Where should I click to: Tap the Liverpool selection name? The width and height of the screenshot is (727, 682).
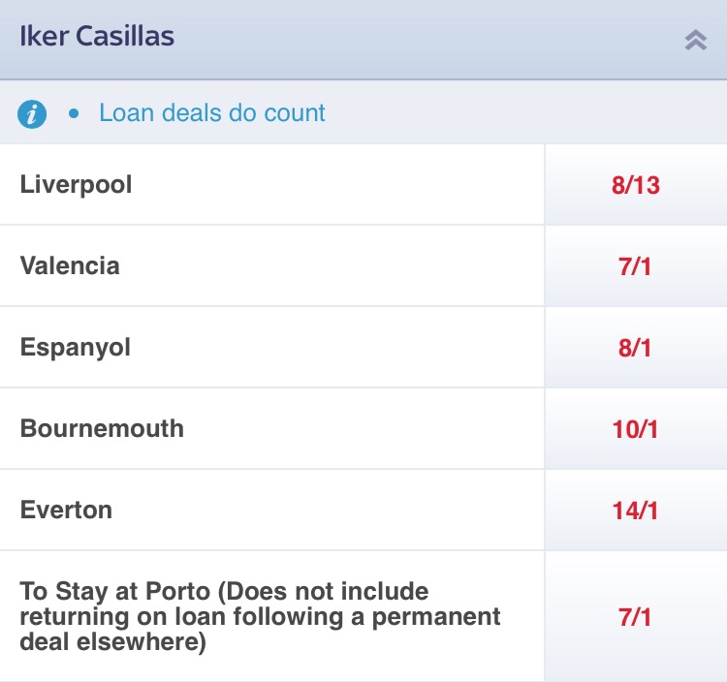tap(76, 185)
